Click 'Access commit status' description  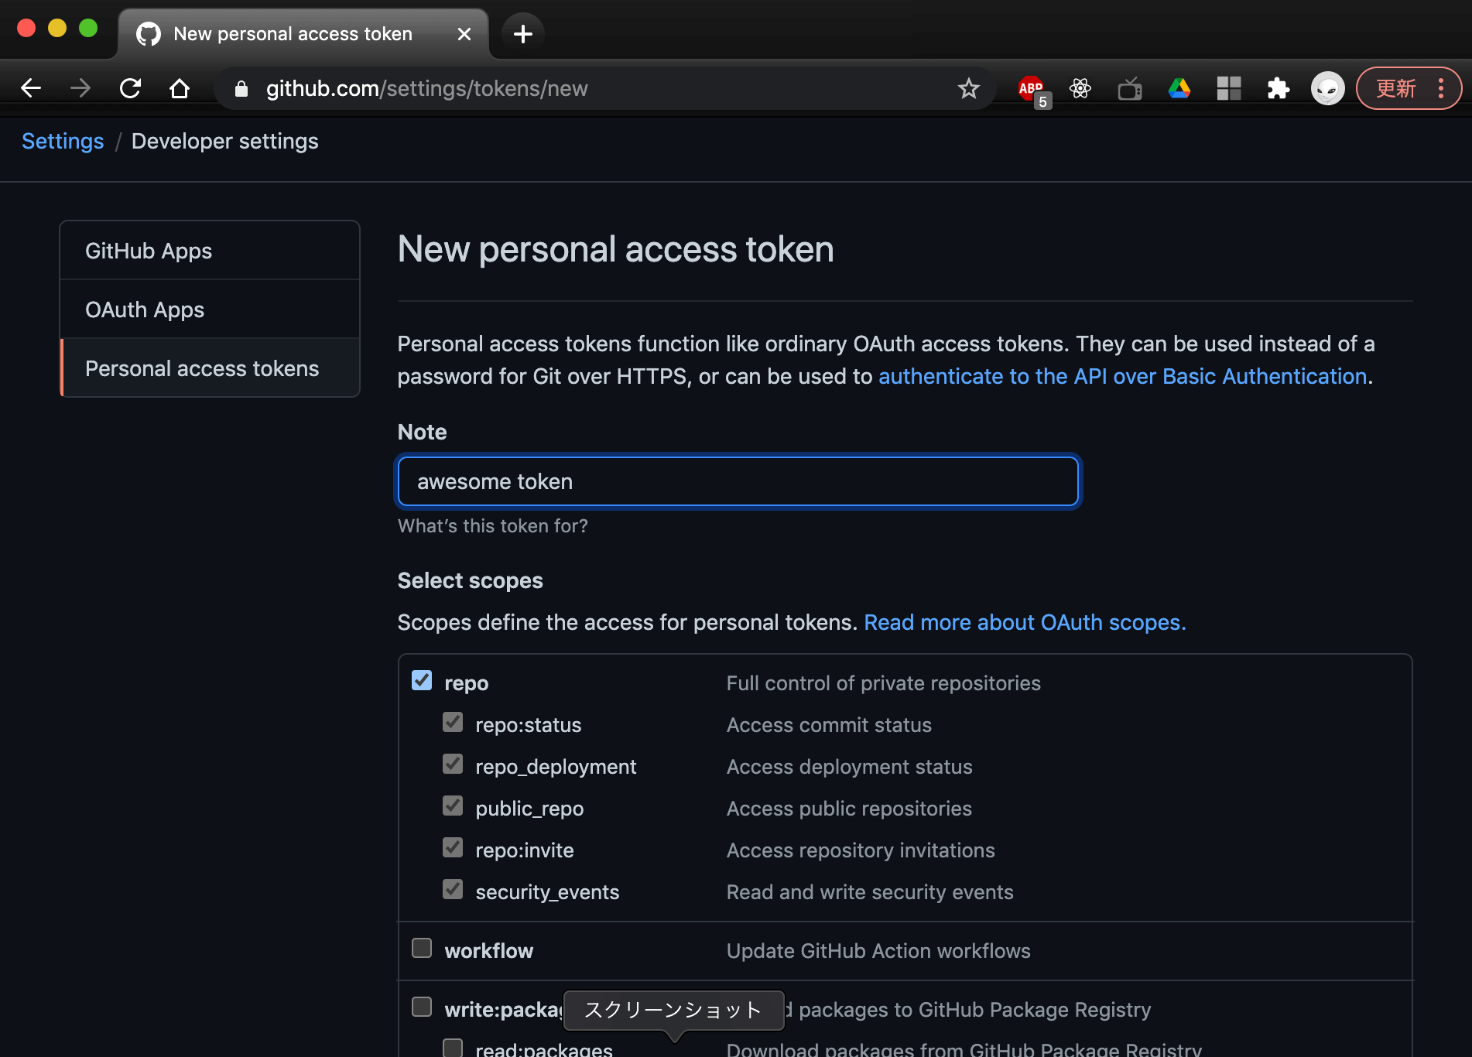coord(829,725)
